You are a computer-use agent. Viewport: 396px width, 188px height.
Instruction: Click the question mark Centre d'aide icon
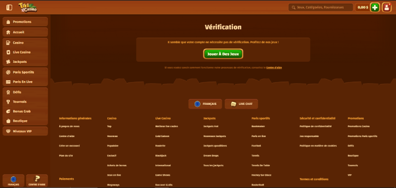(x=37, y=179)
